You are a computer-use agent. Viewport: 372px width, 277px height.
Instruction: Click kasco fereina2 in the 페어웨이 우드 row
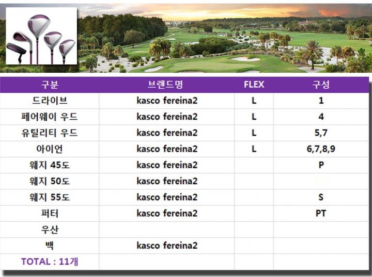pos(167,117)
